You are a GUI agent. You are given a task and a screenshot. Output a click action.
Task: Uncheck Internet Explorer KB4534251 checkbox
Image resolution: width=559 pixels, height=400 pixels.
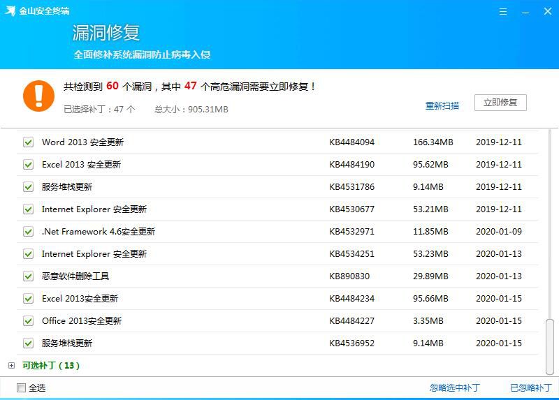pos(28,254)
